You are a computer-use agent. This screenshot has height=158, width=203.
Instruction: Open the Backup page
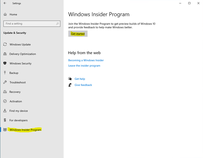(x=14, y=73)
